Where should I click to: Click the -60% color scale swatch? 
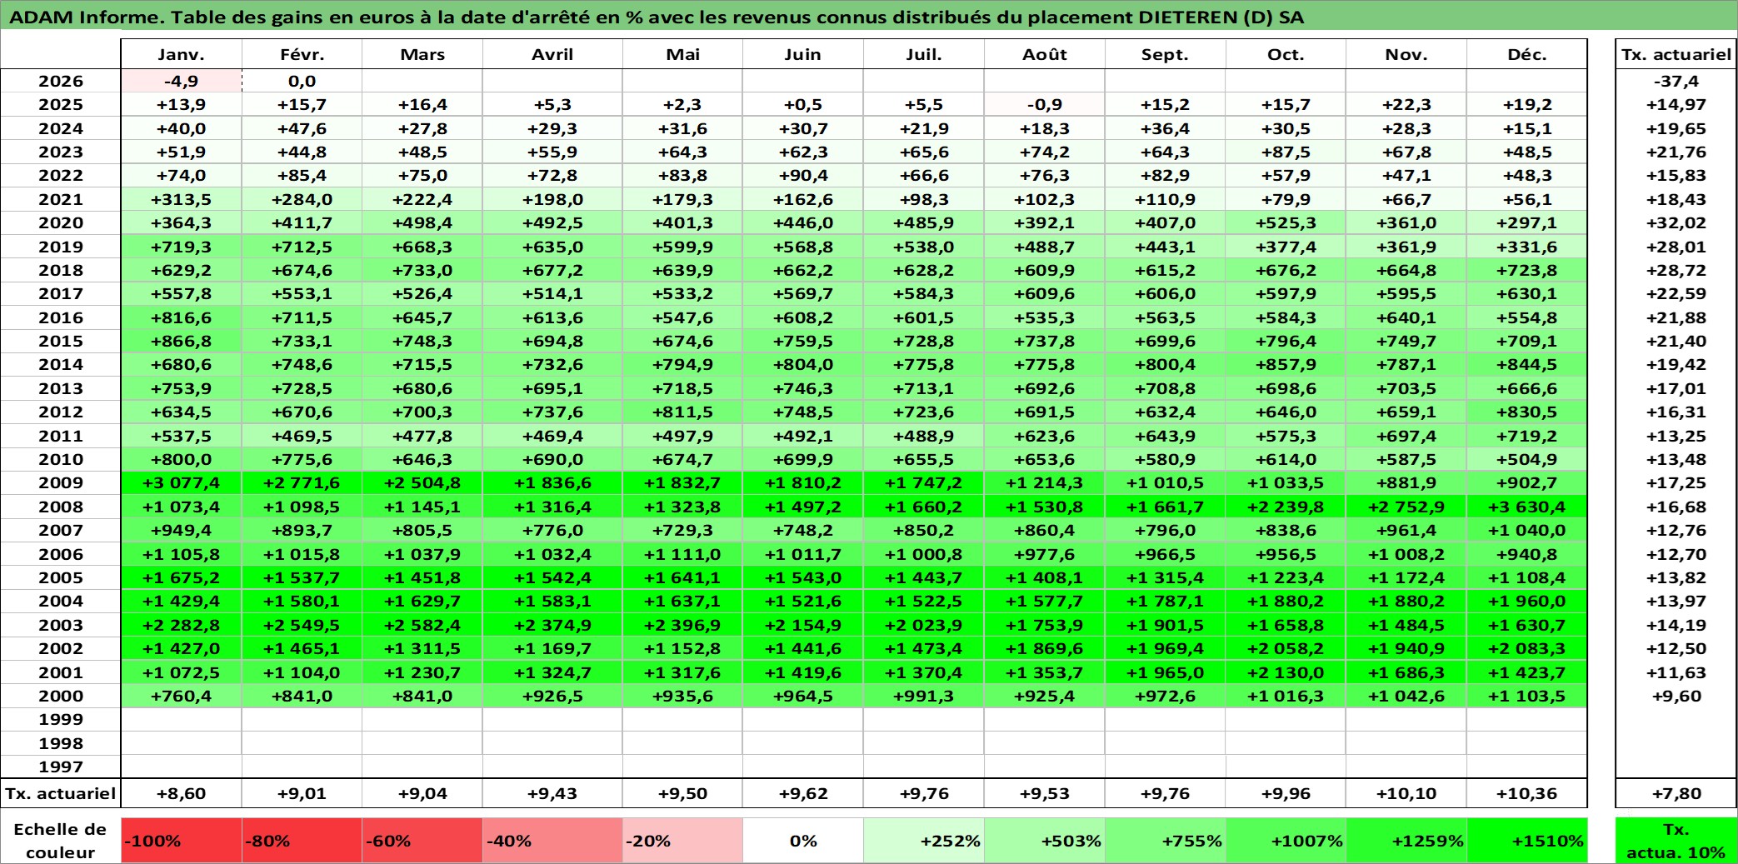click(x=422, y=841)
